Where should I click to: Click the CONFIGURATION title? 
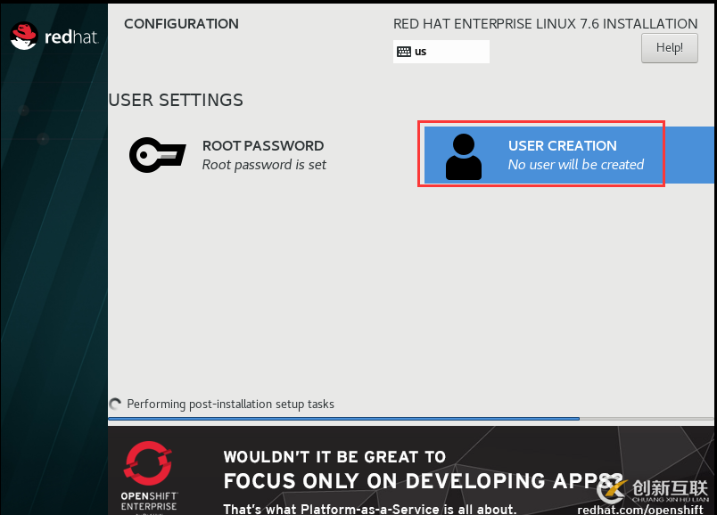tap(181, 24)
